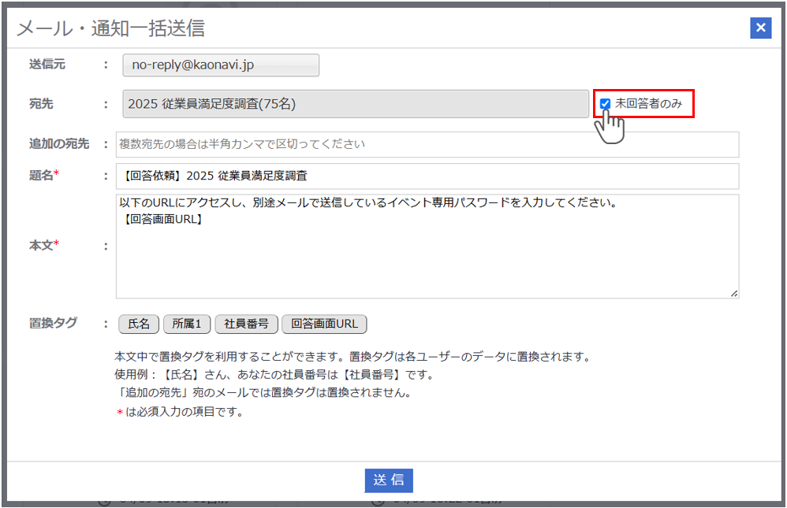
Task: Insert the 回答画面URL replacement tag
Action: click(x=324, y=324)
